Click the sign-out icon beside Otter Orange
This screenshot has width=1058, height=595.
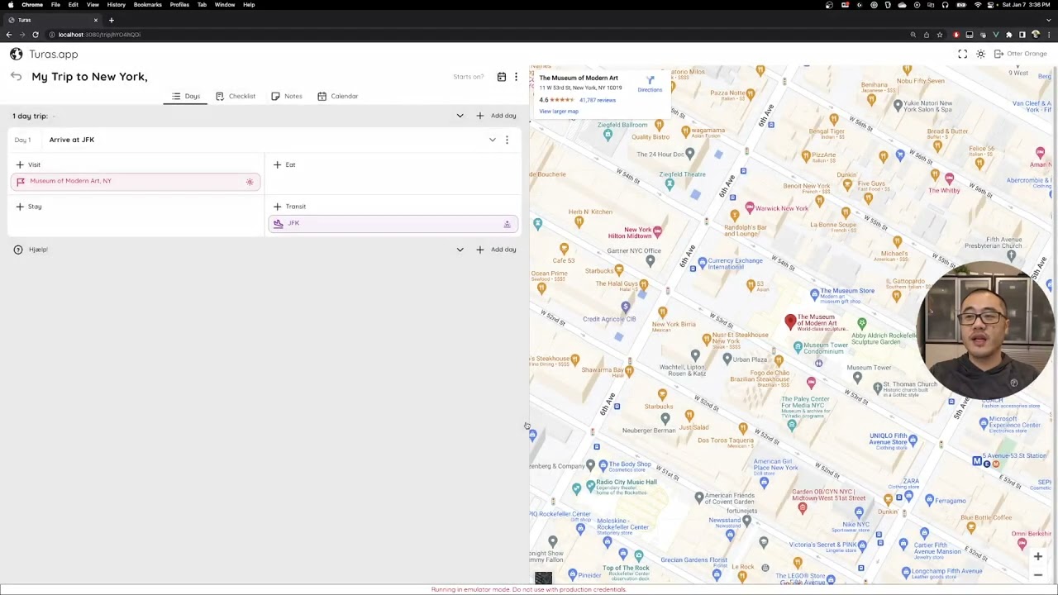coord(998,54)
